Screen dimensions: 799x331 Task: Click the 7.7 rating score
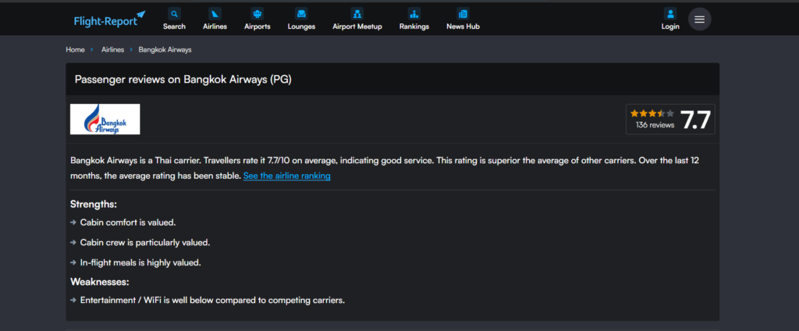(695, 120)
